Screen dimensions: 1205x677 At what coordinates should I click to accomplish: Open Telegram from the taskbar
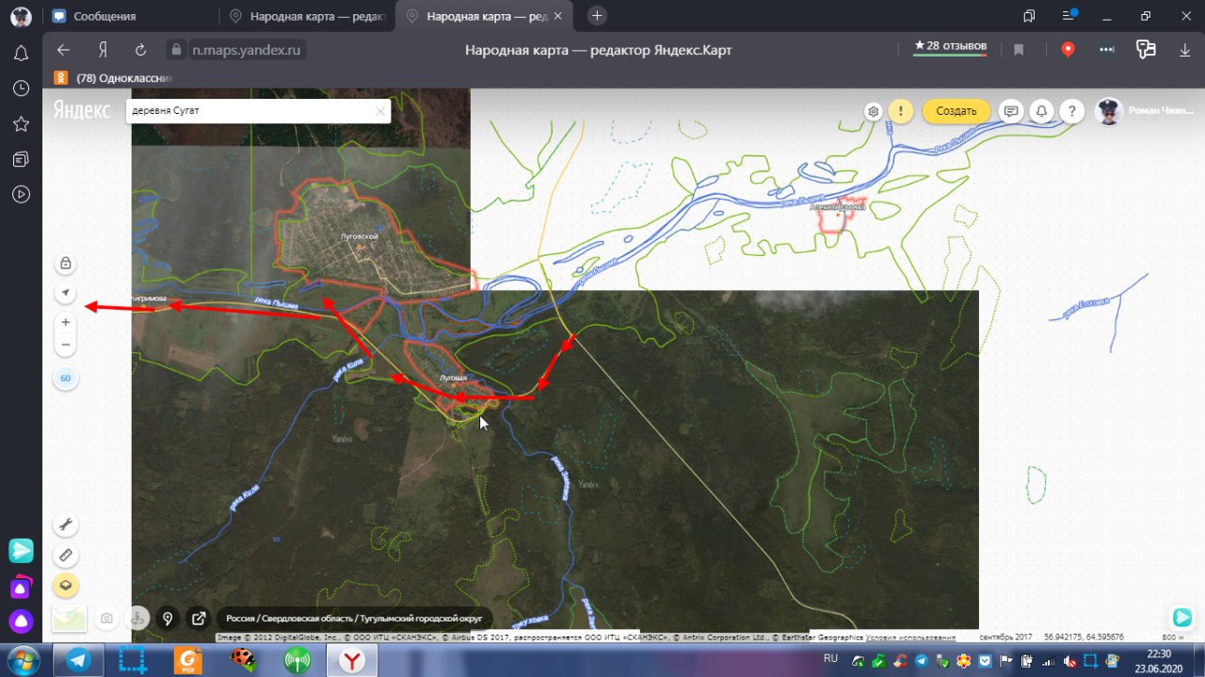78,660
